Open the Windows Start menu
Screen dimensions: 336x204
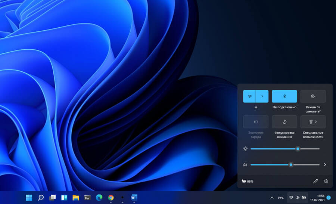pos(29,198)
